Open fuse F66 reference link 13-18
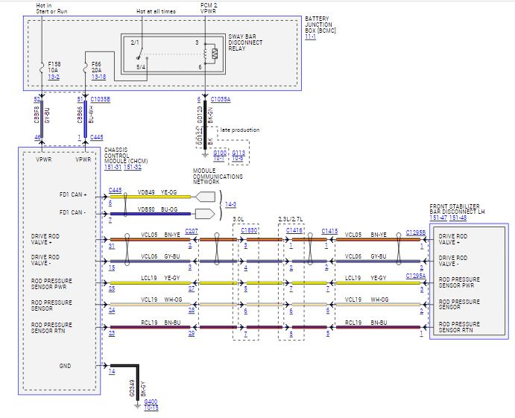 tap(98, 77)
